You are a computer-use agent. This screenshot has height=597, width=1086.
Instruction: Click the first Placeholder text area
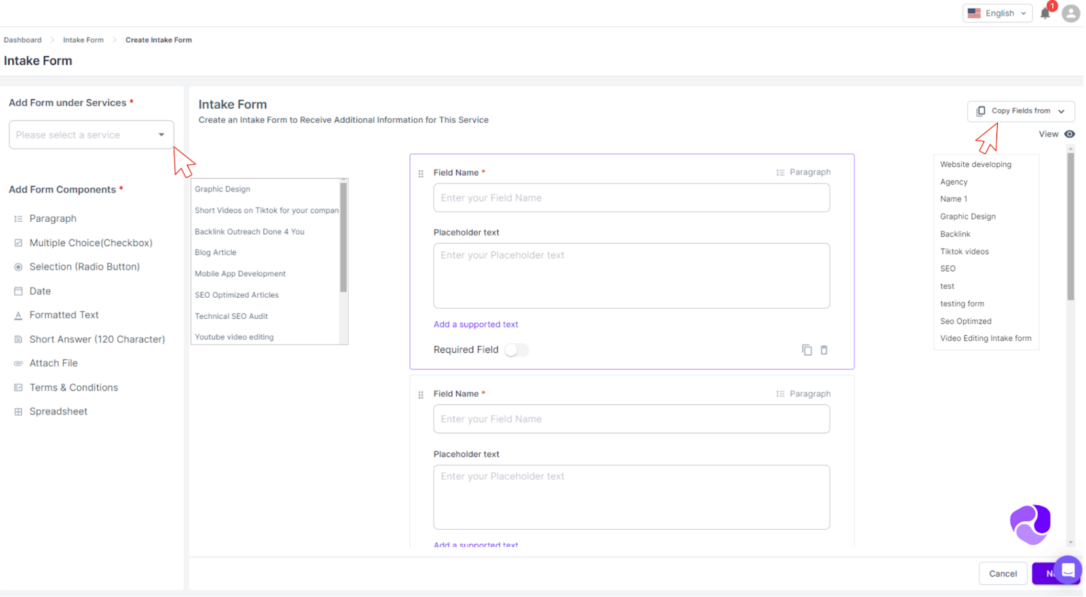[x=631, y=276]
